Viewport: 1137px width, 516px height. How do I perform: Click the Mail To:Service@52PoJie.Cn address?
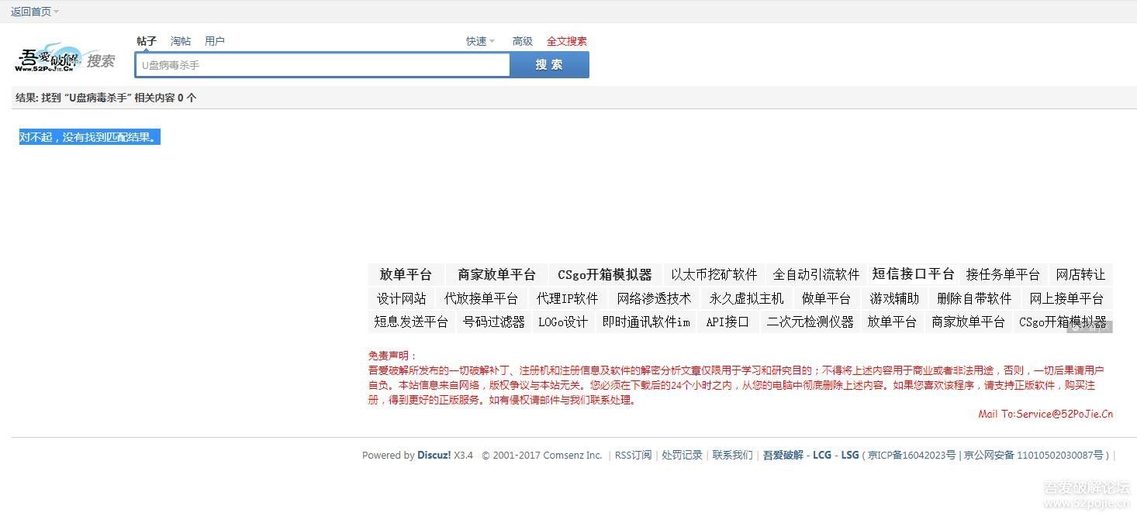coord(1045,414)
